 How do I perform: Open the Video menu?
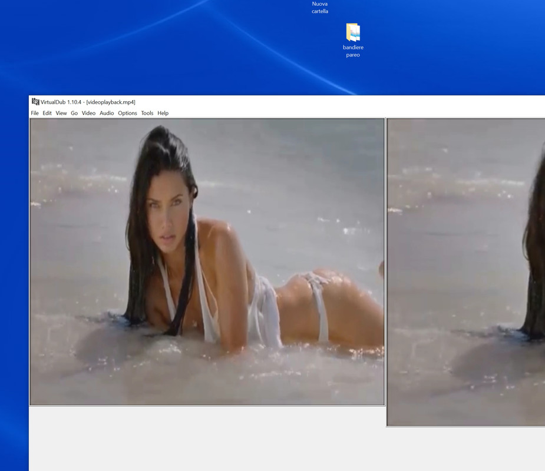point(88,113)
